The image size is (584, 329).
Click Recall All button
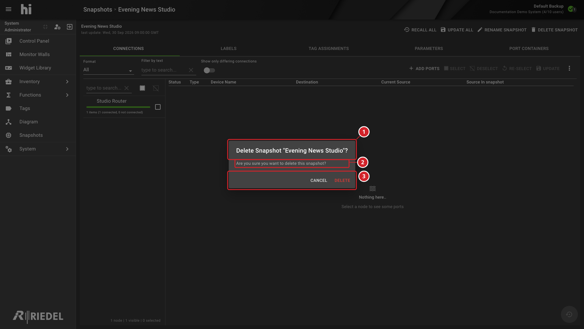[x=420, y=30]
